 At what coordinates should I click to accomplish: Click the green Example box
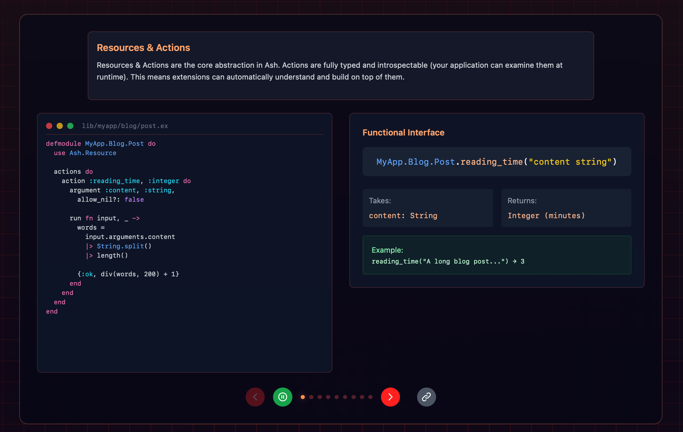point(497,255)
